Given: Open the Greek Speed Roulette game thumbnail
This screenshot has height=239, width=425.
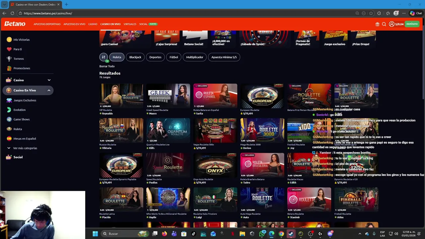Looking at the screenshot, I should [x=168, y=96].
